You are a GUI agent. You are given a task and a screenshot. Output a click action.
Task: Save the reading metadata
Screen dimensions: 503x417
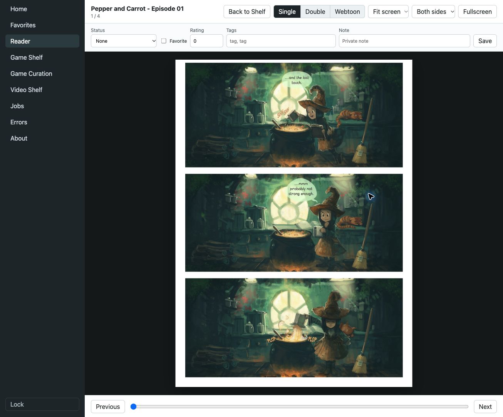click(x=485, y=41)
